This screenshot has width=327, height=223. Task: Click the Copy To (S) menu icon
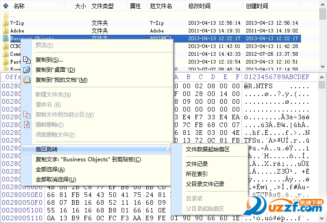tap(27, 60)
